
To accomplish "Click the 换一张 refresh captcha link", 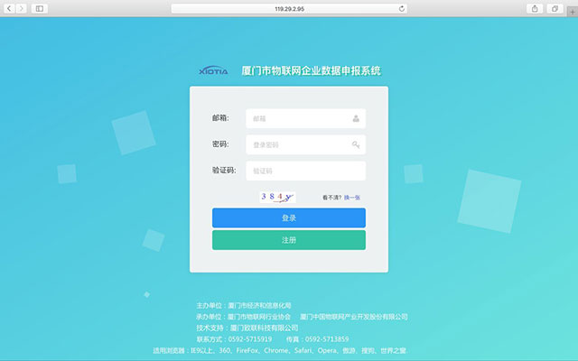I will coord(352,197).
